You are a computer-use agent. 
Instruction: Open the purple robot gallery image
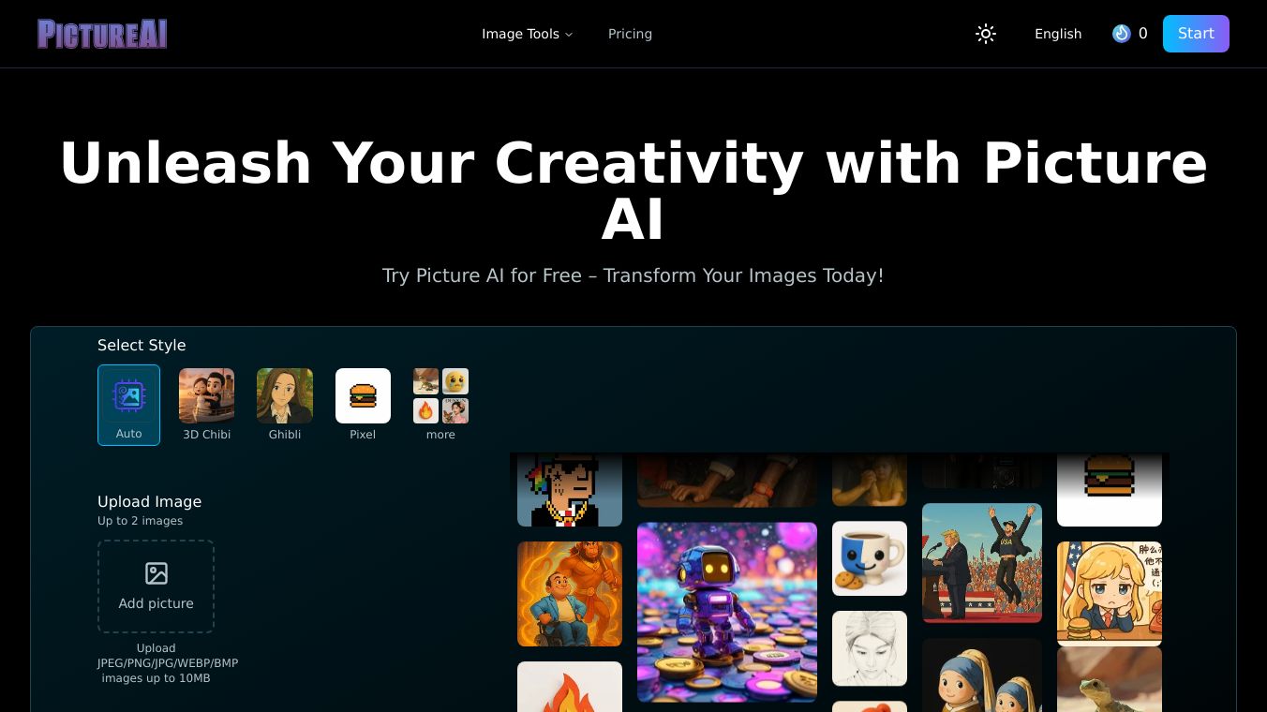pyautogui.click(x=727, y=612)
